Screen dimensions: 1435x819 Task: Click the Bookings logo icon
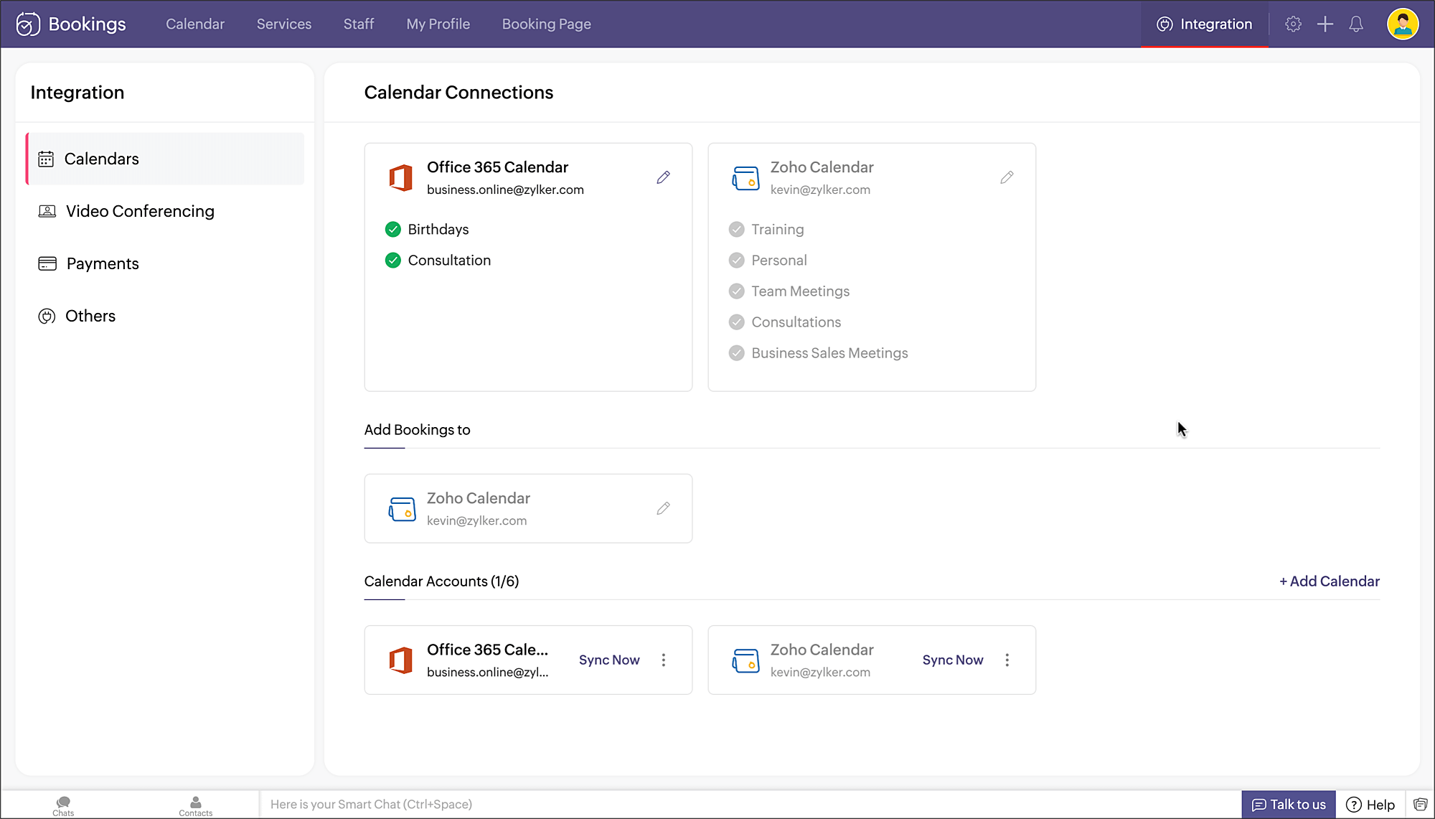pyautogui.click(x=27, y=24)
